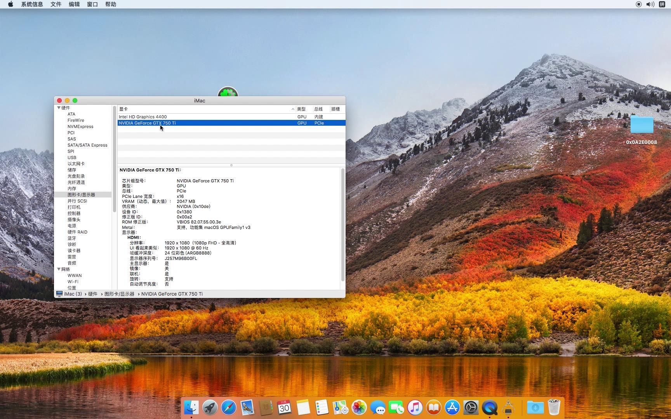Open the Apple menu
671x419 pixels.
tap(10, 4)
